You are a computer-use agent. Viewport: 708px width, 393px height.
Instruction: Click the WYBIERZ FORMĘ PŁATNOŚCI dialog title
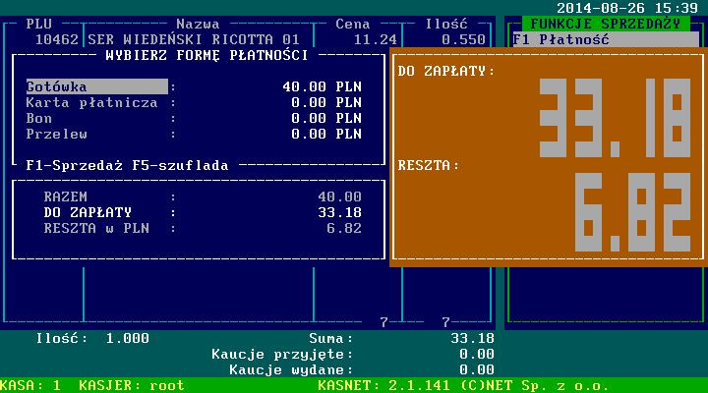(206, 55)
